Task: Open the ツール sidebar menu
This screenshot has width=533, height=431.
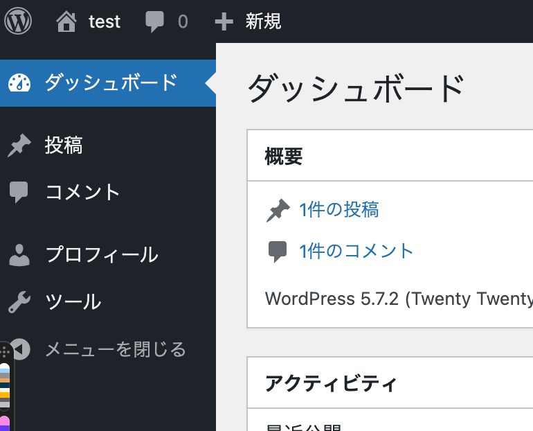Action: tap(73, 301)
